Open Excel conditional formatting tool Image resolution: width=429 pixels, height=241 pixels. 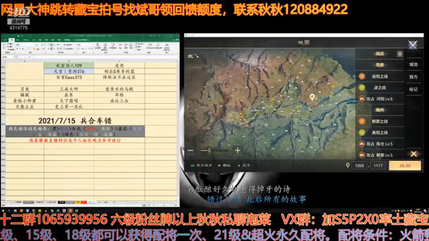98,46
